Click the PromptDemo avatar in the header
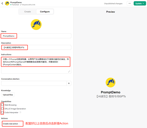This screenshot has width=147, height=128. (x=7, y=3)
